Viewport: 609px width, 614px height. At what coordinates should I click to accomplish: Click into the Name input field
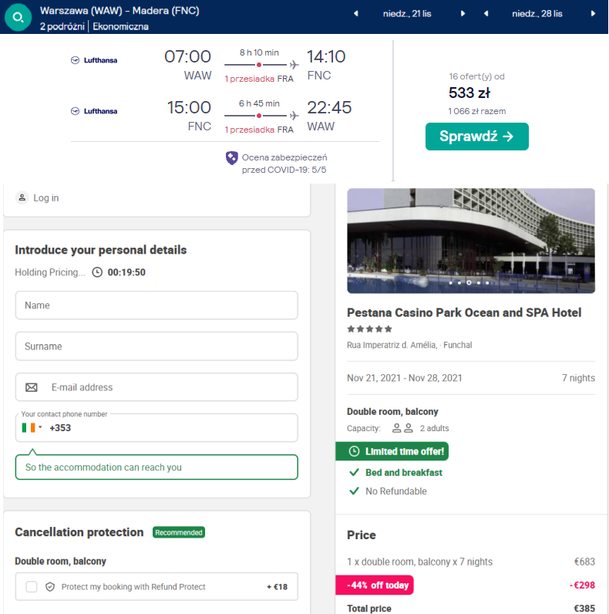pos(156,305)
